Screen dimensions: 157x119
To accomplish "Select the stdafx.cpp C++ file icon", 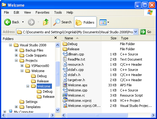I will pos(65,69).
